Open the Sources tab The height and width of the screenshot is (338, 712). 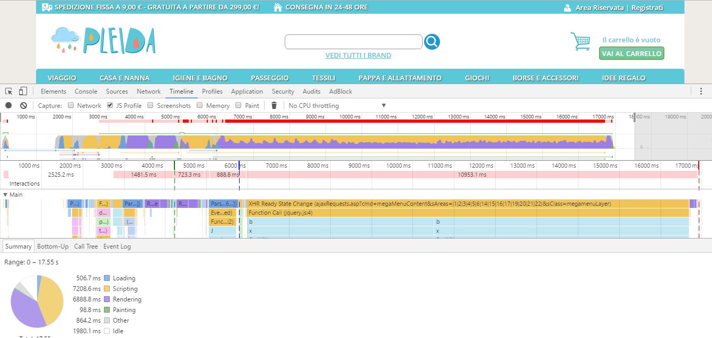[117, 92]
